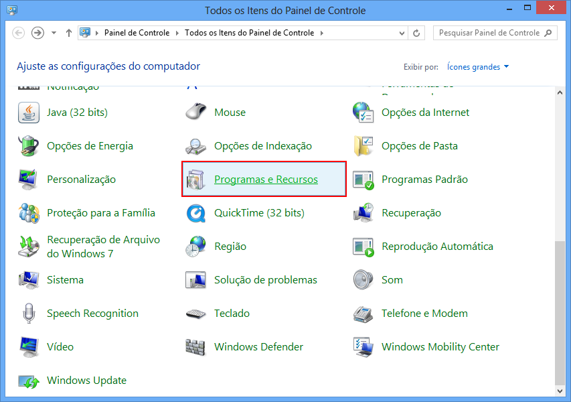Click the Som speaker icon
The image size is (571, 402).
click(363, 280)
